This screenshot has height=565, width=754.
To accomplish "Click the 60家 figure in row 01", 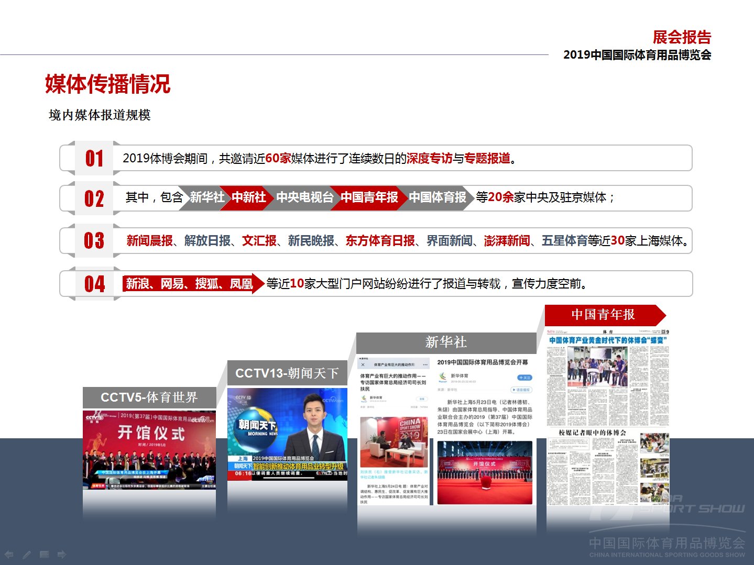I will pos(278,159).
